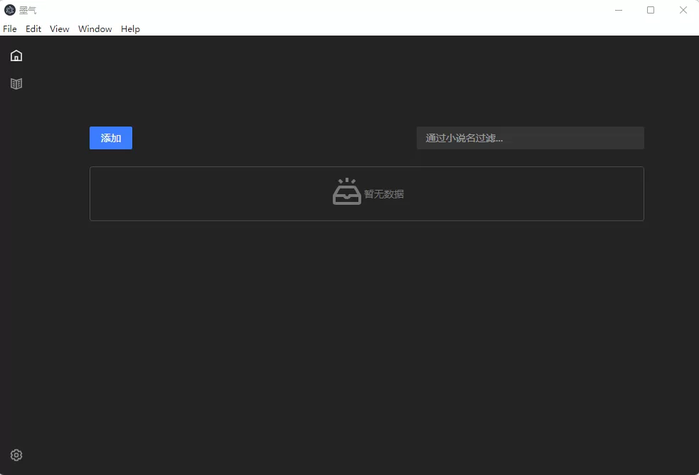This screenshot has height=475, width=699.
Task: Click the 添加 button to add a novel
Action: [x=110, y=138]
